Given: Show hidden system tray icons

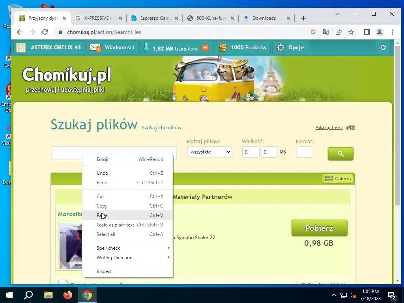Looking at the screenshot, I should click(x=334, y=295).
